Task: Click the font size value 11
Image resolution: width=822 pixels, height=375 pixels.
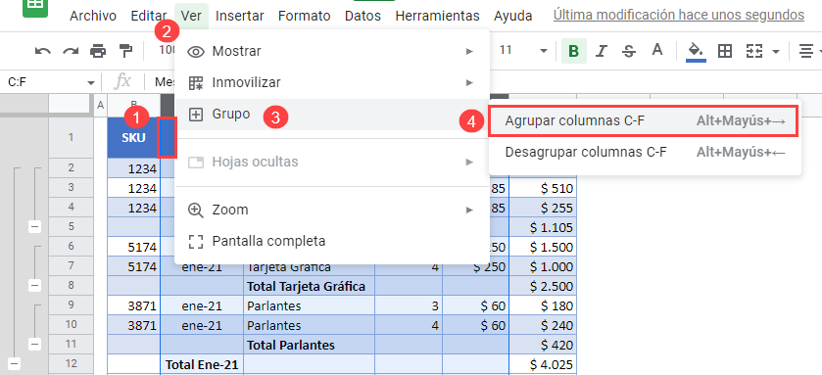Action: pyautogui.click(x=506, y=50)
